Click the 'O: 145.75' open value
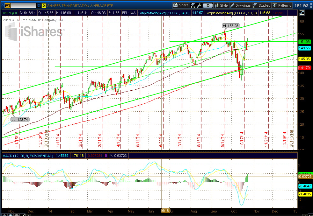 point(45,13)
